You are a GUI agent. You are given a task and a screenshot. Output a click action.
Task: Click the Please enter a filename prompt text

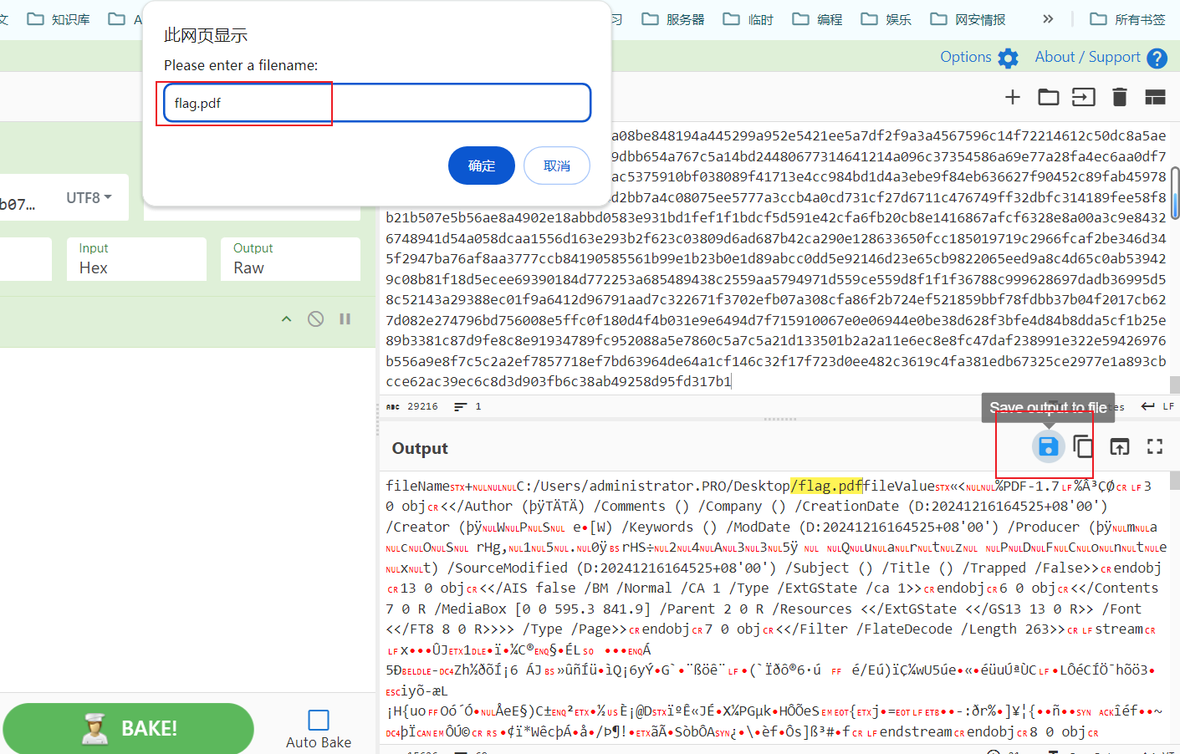(x=241, y=65)
